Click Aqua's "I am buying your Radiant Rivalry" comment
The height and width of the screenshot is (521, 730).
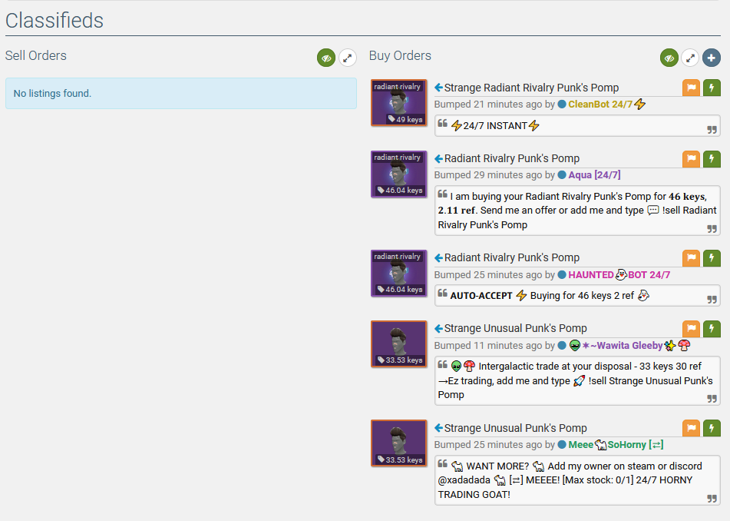[x=576, y=211]
